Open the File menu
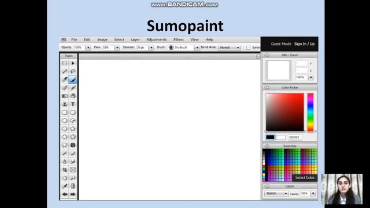 (74, 40)
